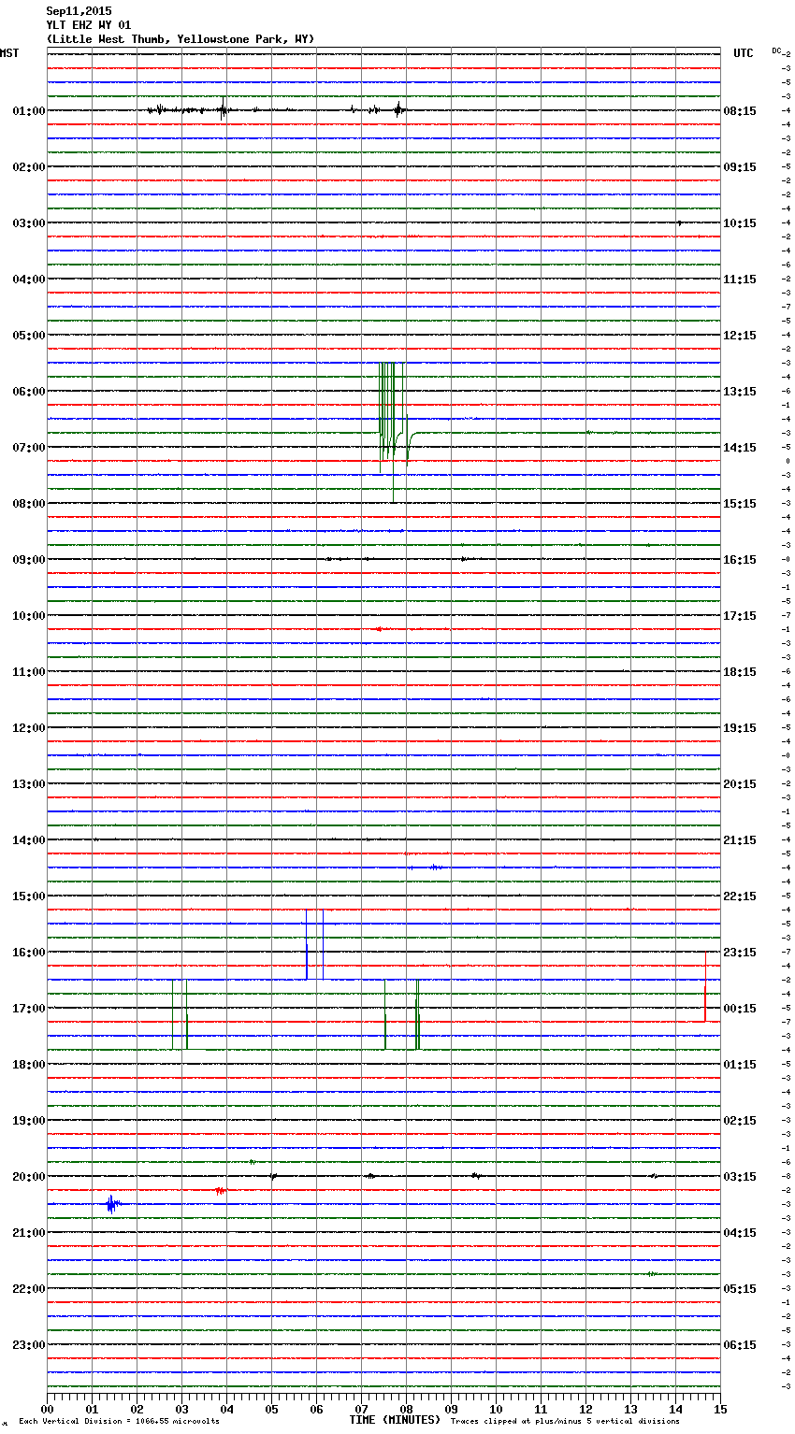Click the small red event on the 10:15 trace
The image size is (795, 1434).
click(x=378, y=629)
